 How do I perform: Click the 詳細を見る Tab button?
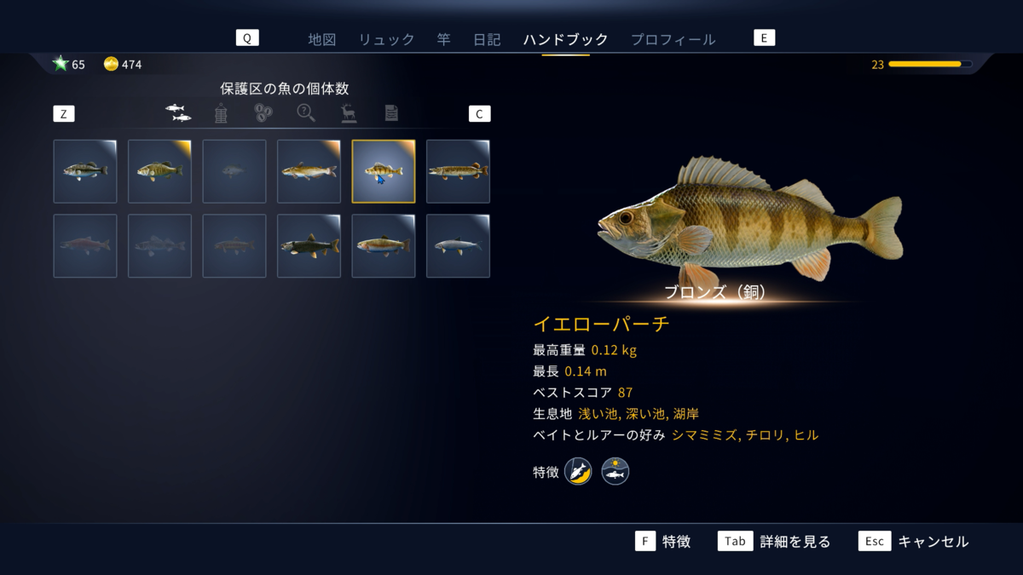[x=736, y=541]
